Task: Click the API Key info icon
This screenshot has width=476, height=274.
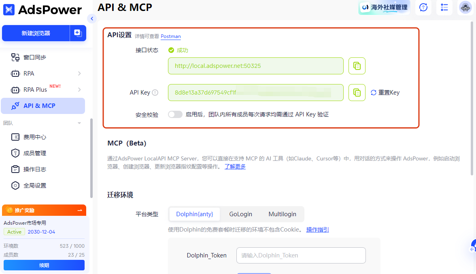Action: click(x=155, y=93)
